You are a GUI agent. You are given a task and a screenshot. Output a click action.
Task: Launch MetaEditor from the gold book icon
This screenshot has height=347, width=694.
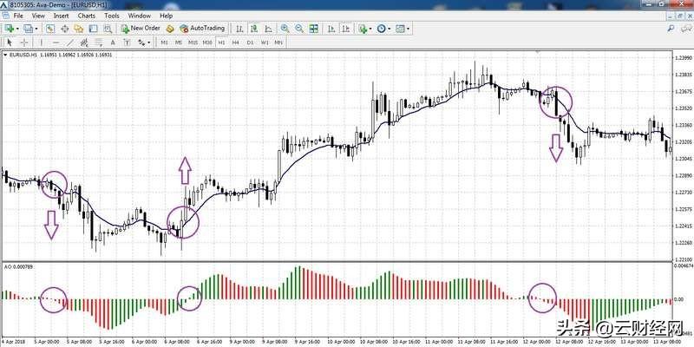click(169, 29)
